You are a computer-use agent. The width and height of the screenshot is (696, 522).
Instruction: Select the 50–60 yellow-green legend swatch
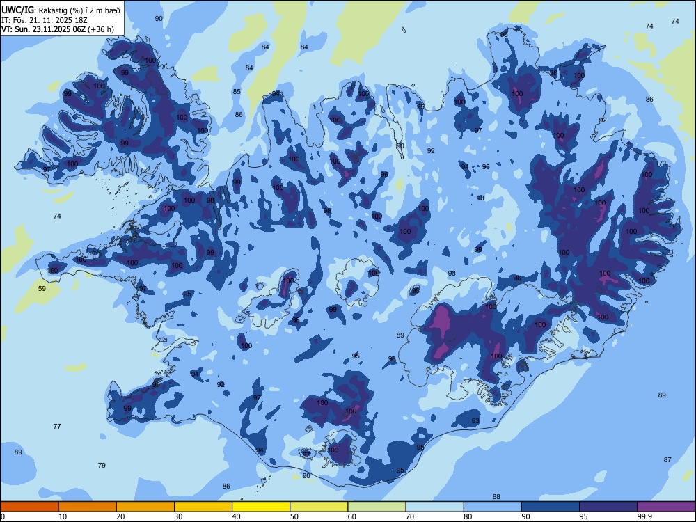click(x=319, y=507)
